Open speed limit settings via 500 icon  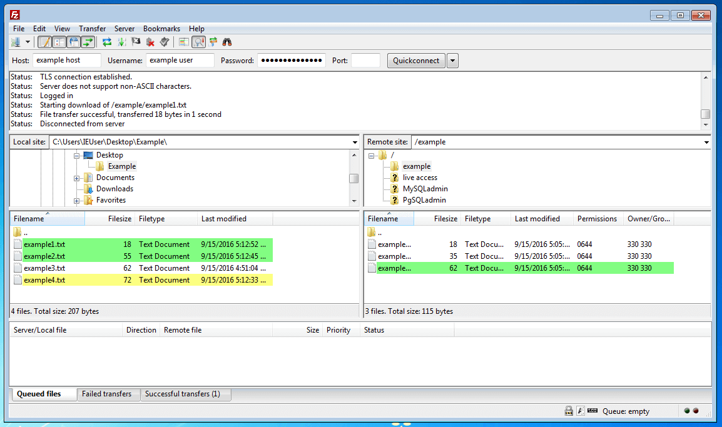(x=592, y=410)
